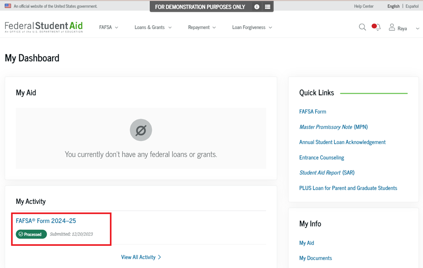Viewport: 423px width, 268px height.
Task: Open My Documents under My Info
Action: [x=315, y=258]
